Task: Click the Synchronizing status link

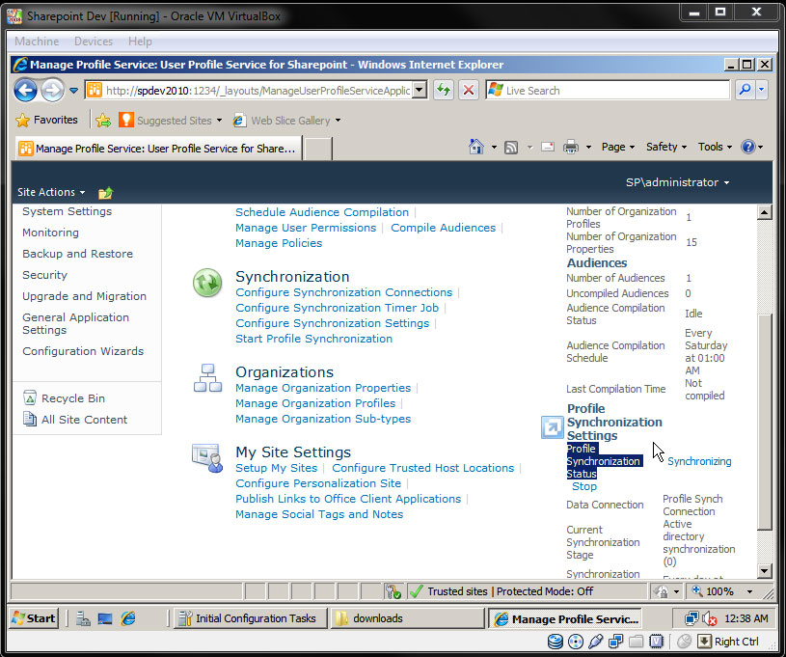Action: tap(699, 461)
